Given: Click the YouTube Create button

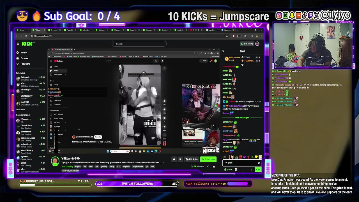Looking at the screenshot, I should (203, 61).
